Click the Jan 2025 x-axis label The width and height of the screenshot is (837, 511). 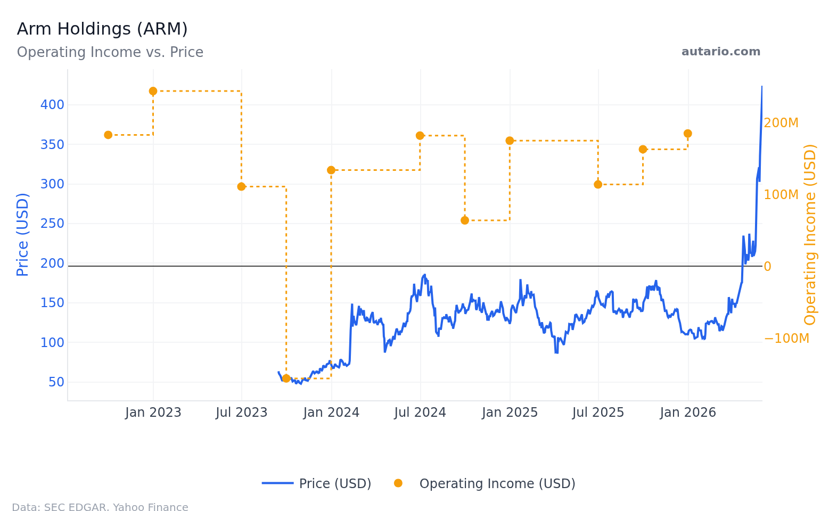pyautogui.click(x=510, y=413)
